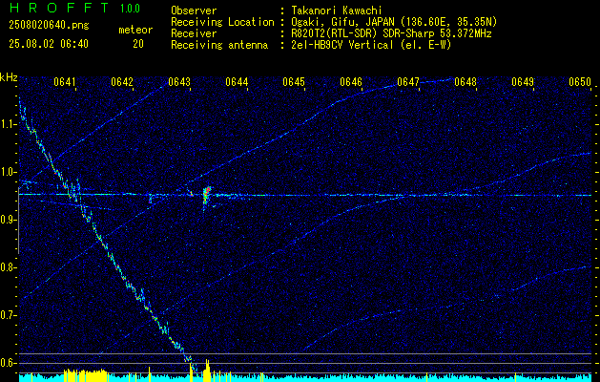
Task: Click time marker 0647
Action: pyautogui.click(x=408, y=82)
